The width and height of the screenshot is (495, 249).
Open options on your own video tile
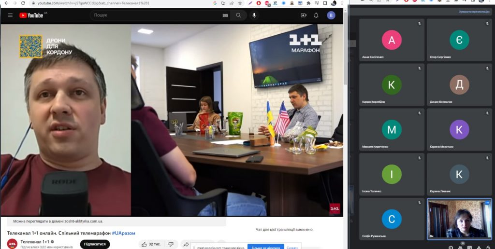(x=487, y=203)
